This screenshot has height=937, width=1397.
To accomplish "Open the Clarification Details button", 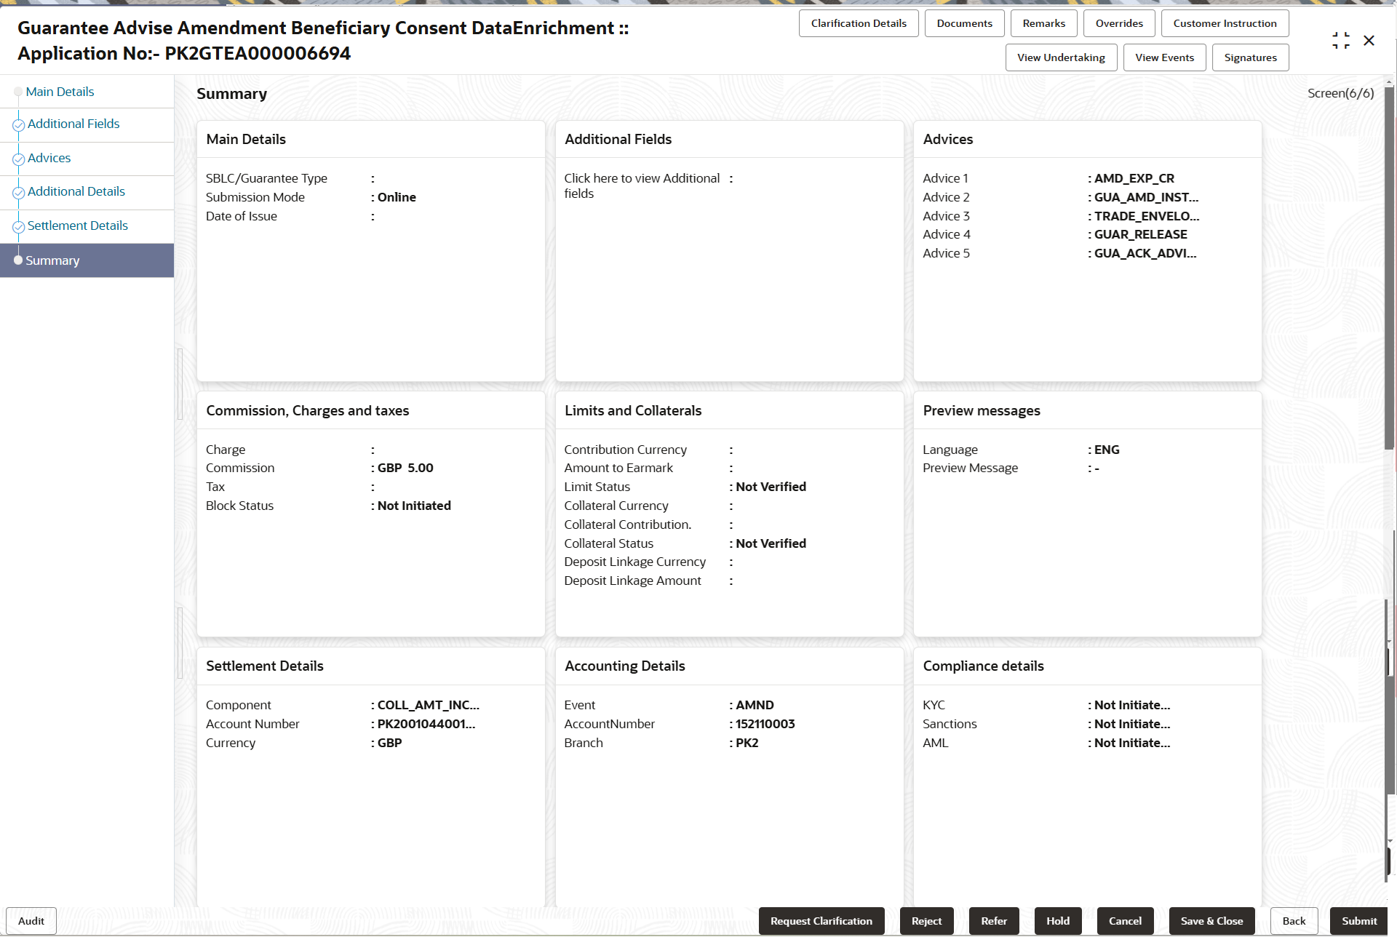I will (x=859, y=23).
